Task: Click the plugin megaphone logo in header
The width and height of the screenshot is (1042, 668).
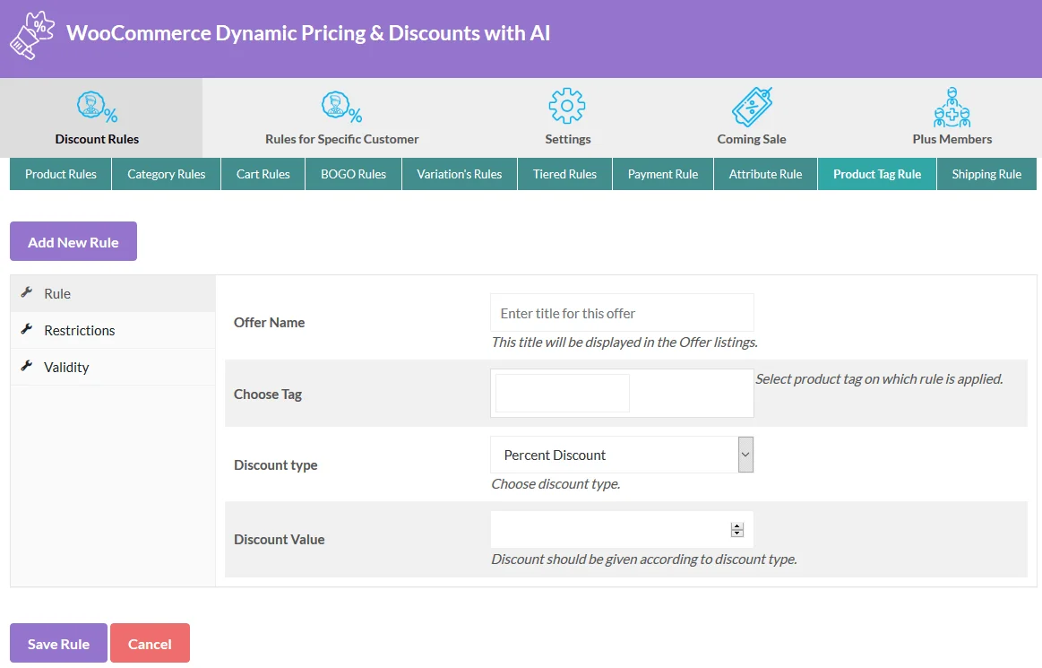Action: pos(31,34)
